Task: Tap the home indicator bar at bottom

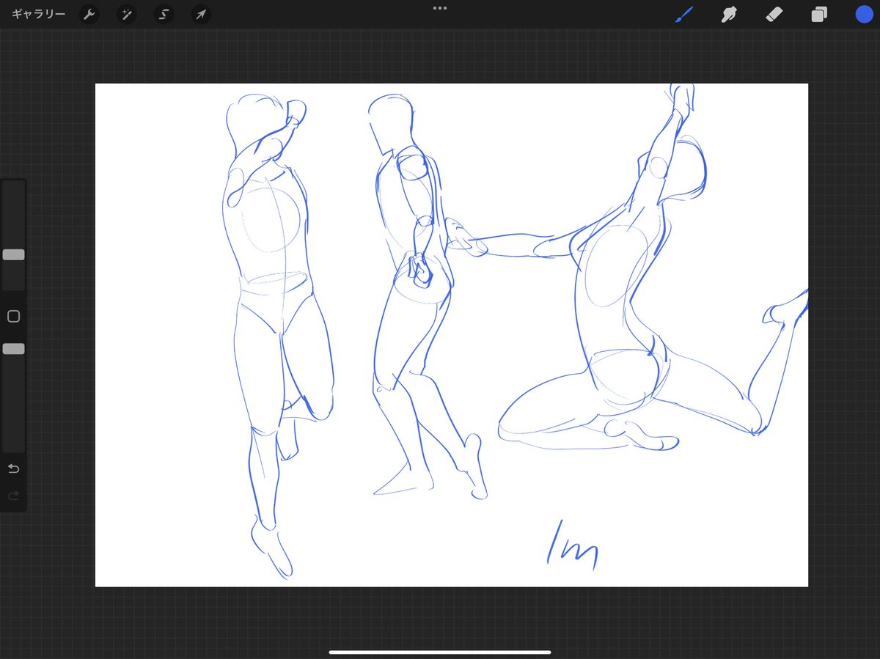Action: coord(440,652)
